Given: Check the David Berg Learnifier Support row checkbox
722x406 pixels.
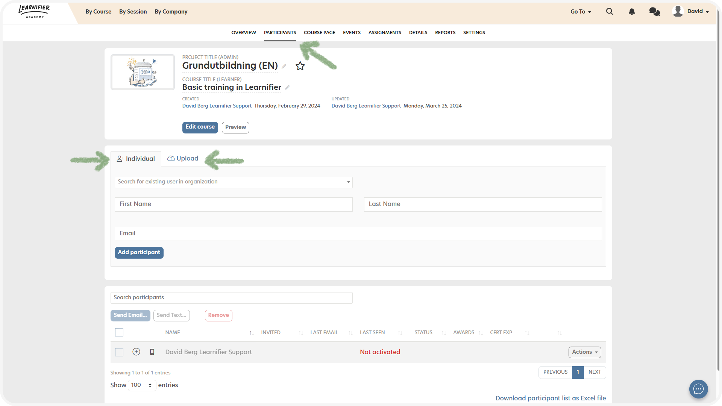Looking at the screenshot, I should (x=119, y=352).
